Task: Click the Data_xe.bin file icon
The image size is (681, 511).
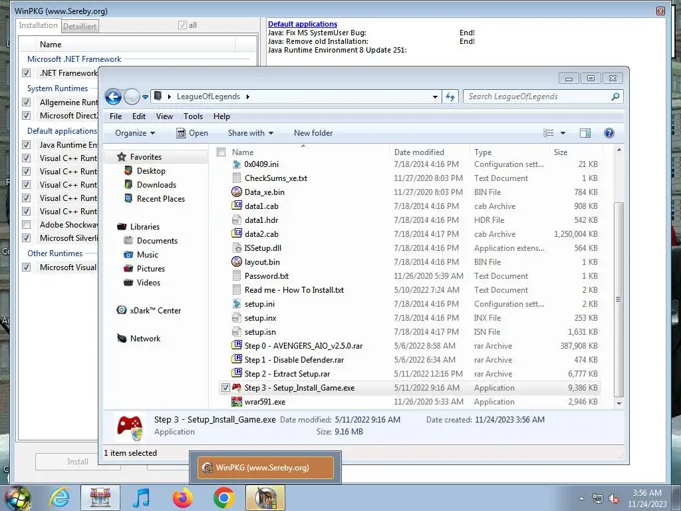Action: [237, 192]
